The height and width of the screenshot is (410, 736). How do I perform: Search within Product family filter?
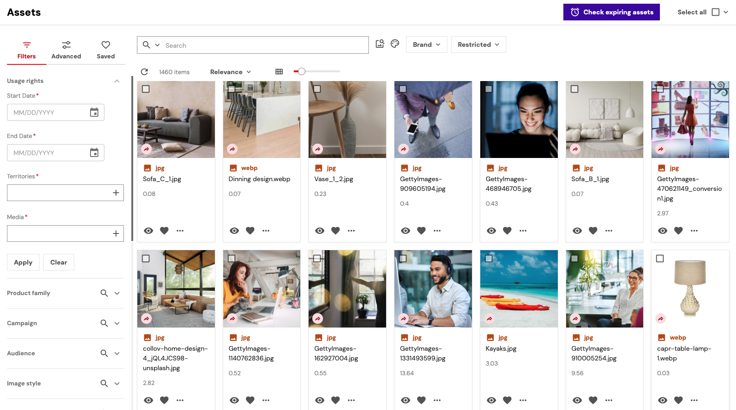(104, 293)
